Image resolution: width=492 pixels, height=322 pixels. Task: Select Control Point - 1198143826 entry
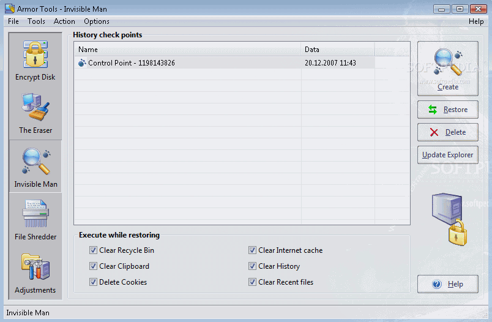pos(225,63)
